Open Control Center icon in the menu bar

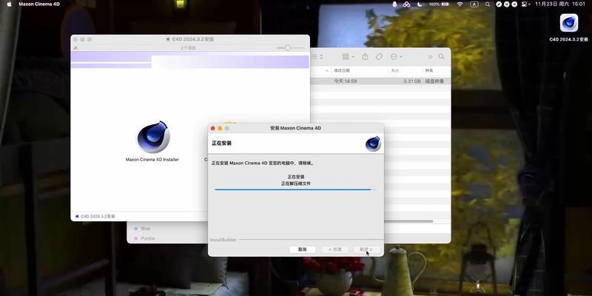pos(525,4)
